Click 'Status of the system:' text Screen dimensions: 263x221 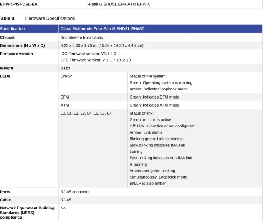click(148, 76)
